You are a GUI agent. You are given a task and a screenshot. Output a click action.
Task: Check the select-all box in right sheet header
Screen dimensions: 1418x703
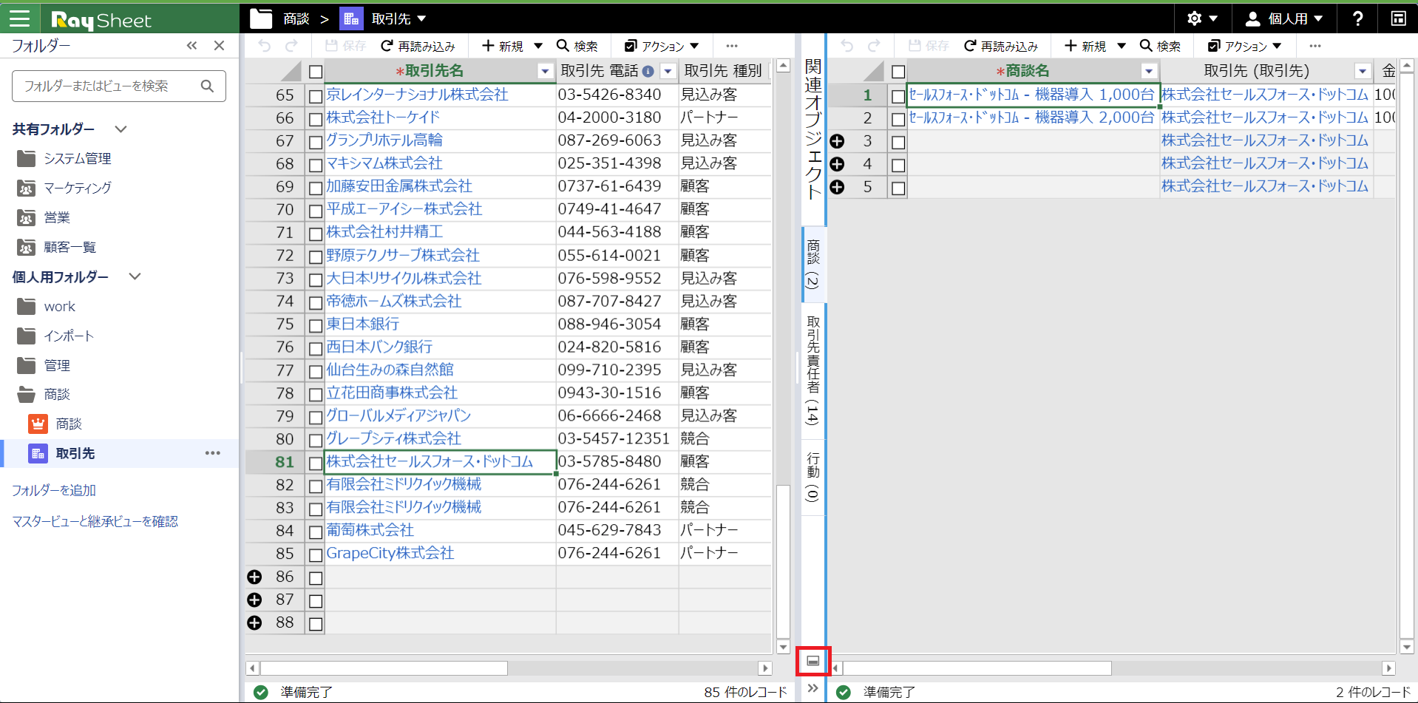coord(898,72)
